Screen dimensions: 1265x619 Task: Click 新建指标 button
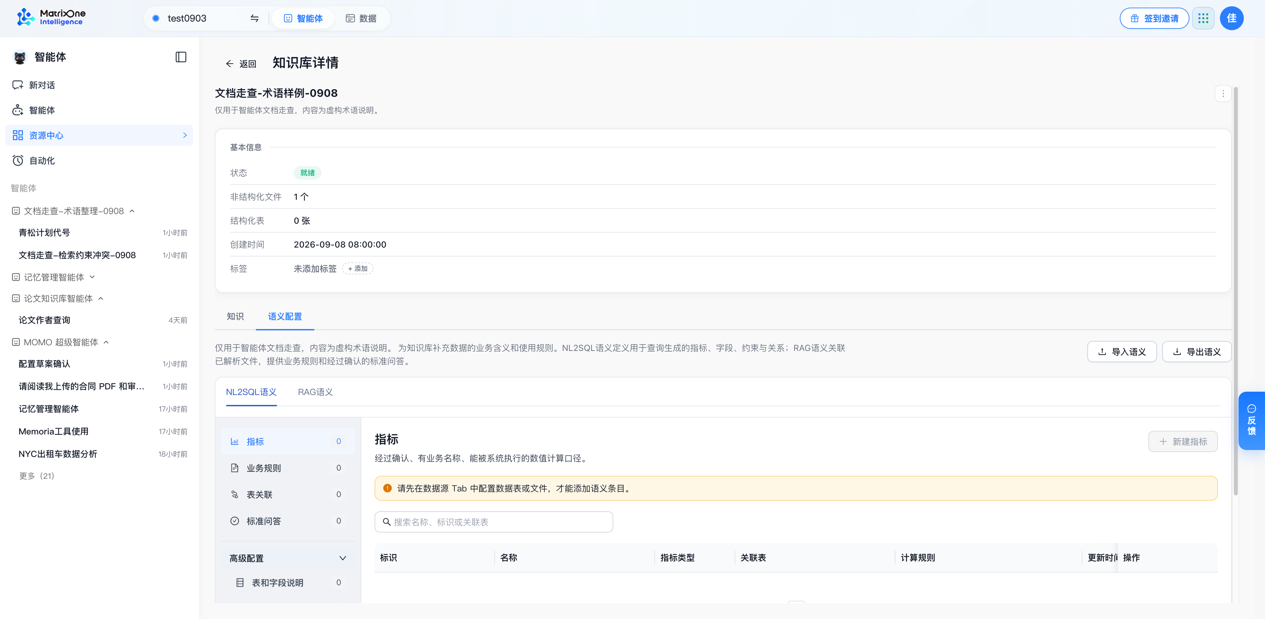point(1182,441)
